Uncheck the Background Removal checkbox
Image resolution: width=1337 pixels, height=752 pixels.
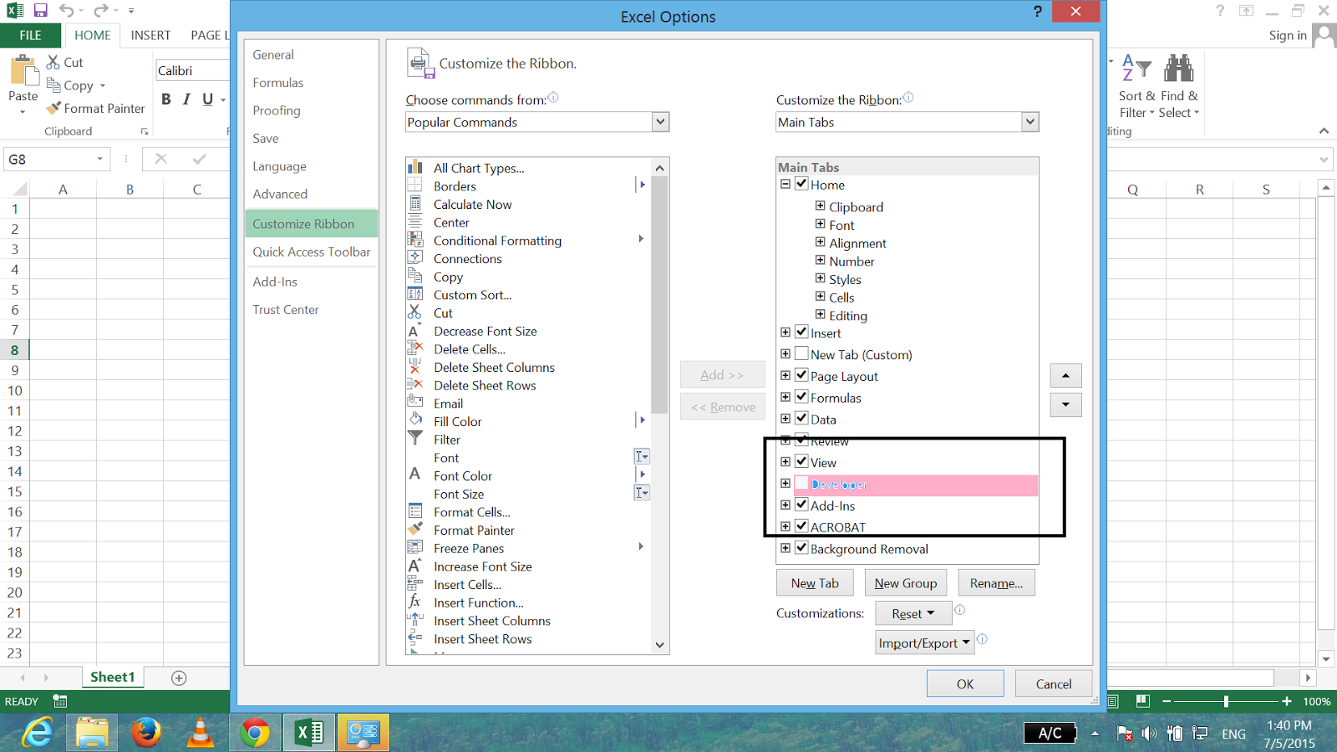[801, 548]
